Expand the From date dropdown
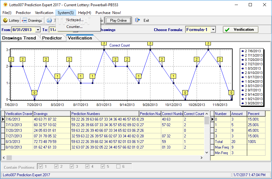This screenshot has height=179, width=272. (x=38, y=30)
